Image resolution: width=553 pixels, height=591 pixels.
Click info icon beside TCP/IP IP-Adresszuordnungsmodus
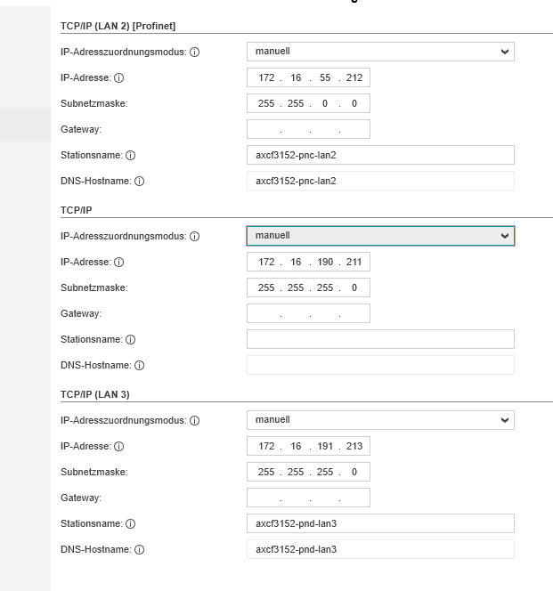coord(194,237)
